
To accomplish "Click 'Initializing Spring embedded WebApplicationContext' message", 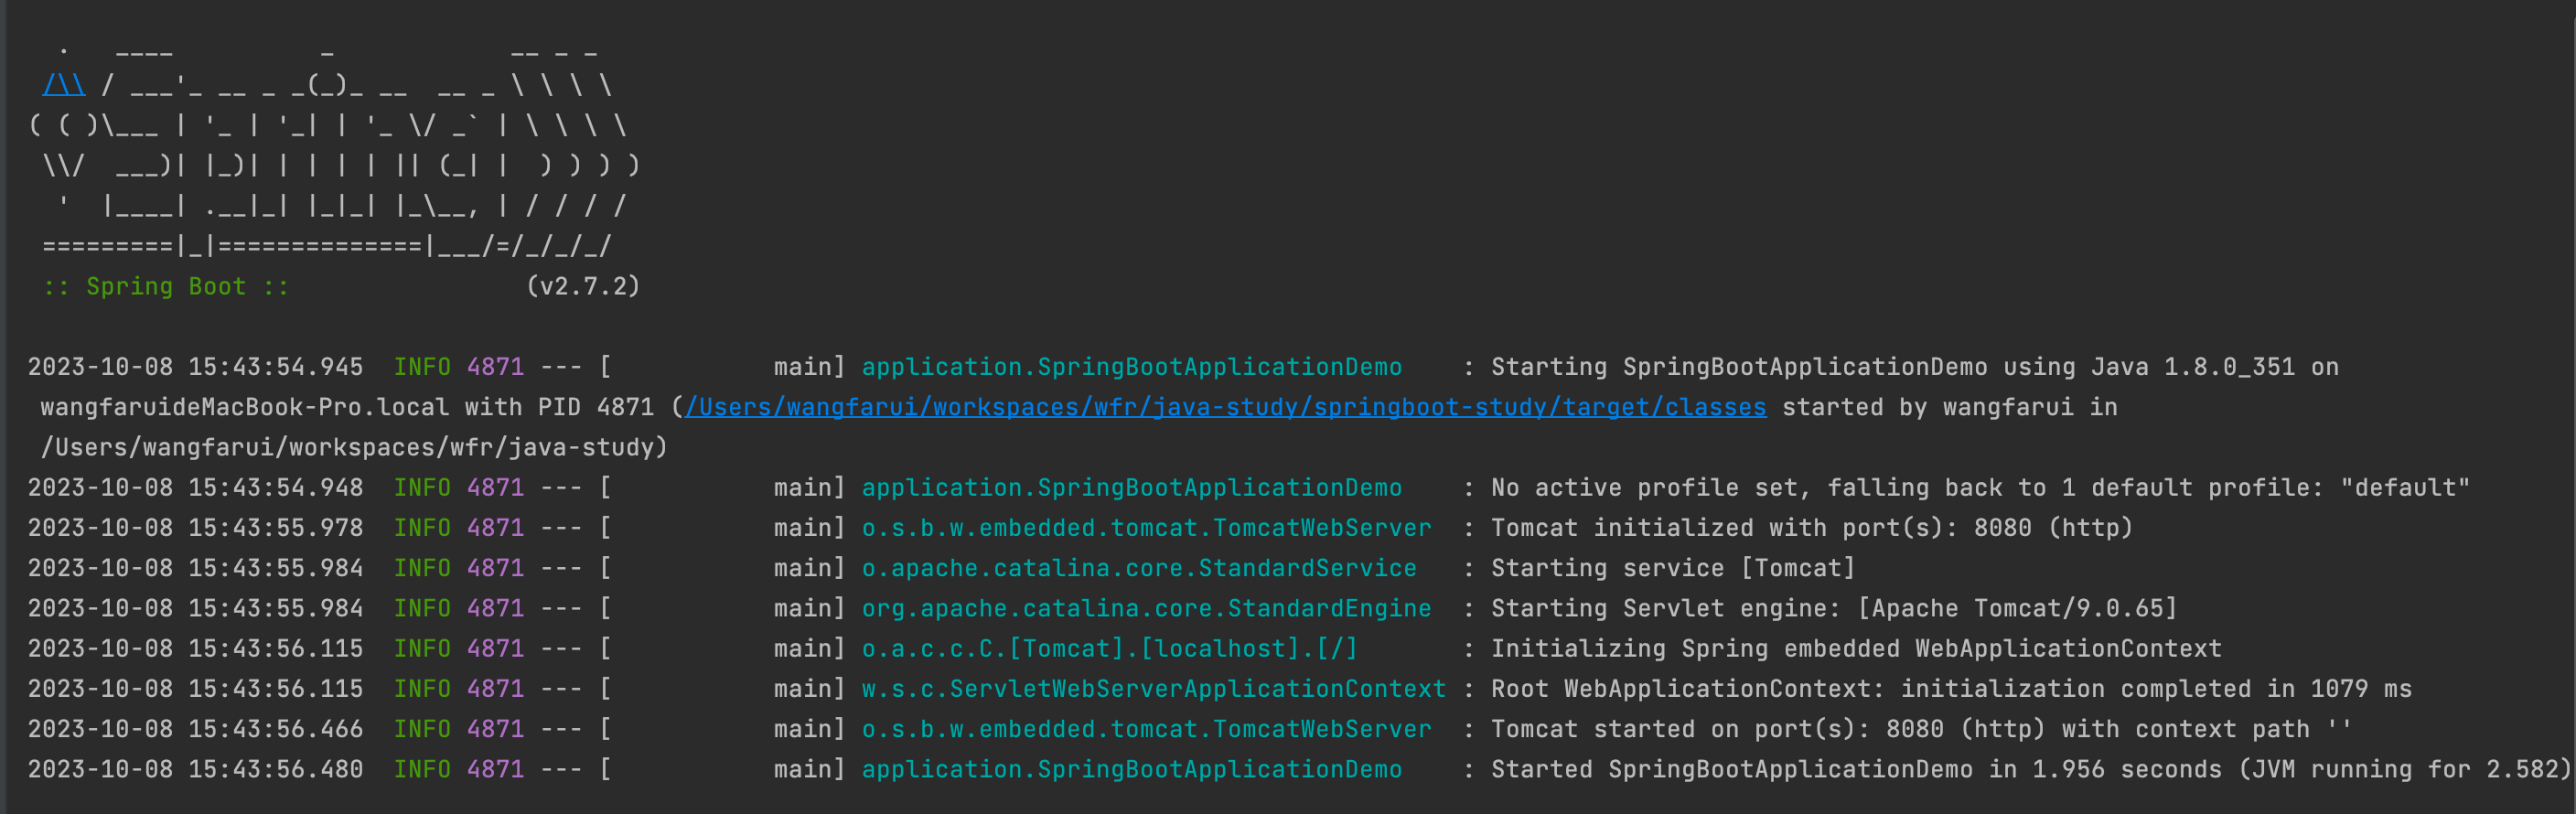I will (x=1856, y=649).
